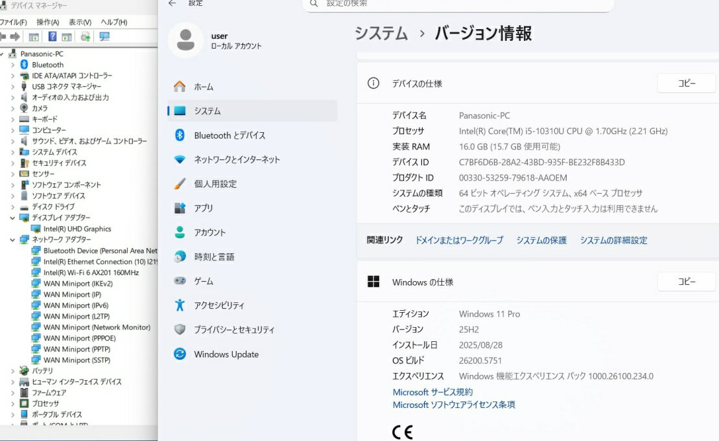Open the 表示(V) menu
The image size is (719, 441).
coord(80,22)
